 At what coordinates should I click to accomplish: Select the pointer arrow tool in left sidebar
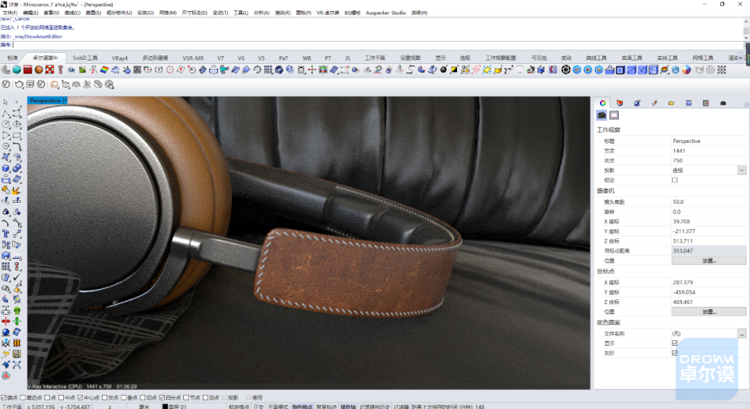(6, 102)
